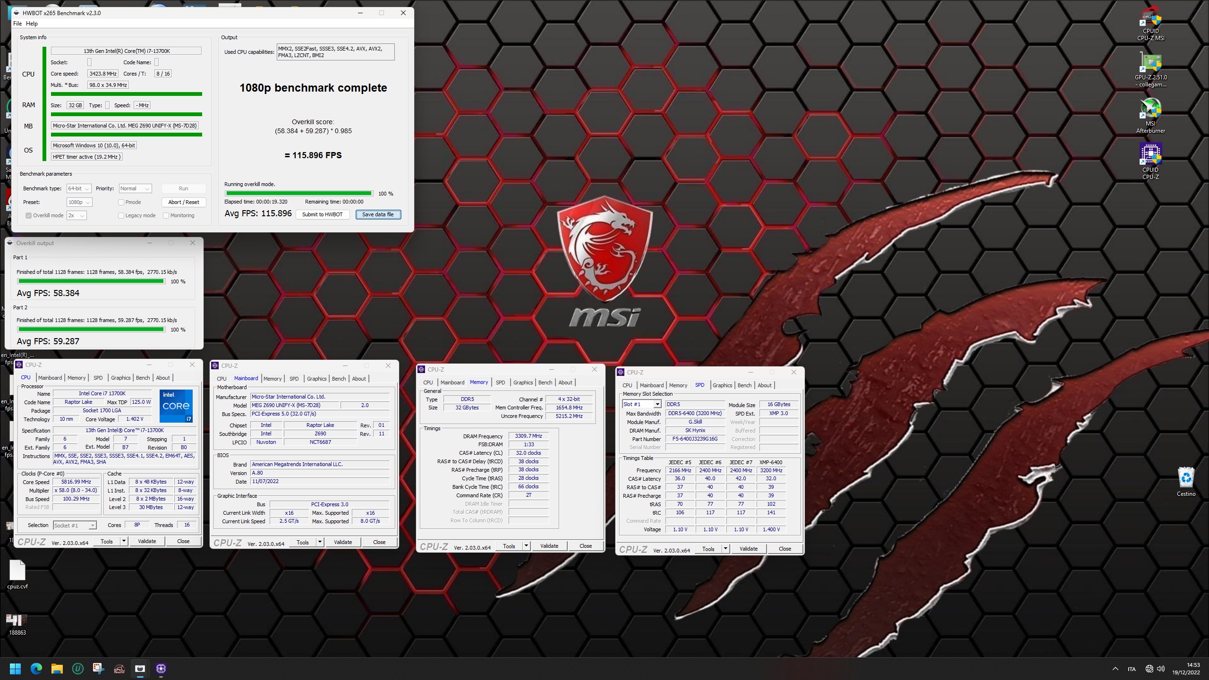The width and height of the screenshot is (1209, 680).
Task: Open the Priority Normal dropdown
Action: coord(136,188)
